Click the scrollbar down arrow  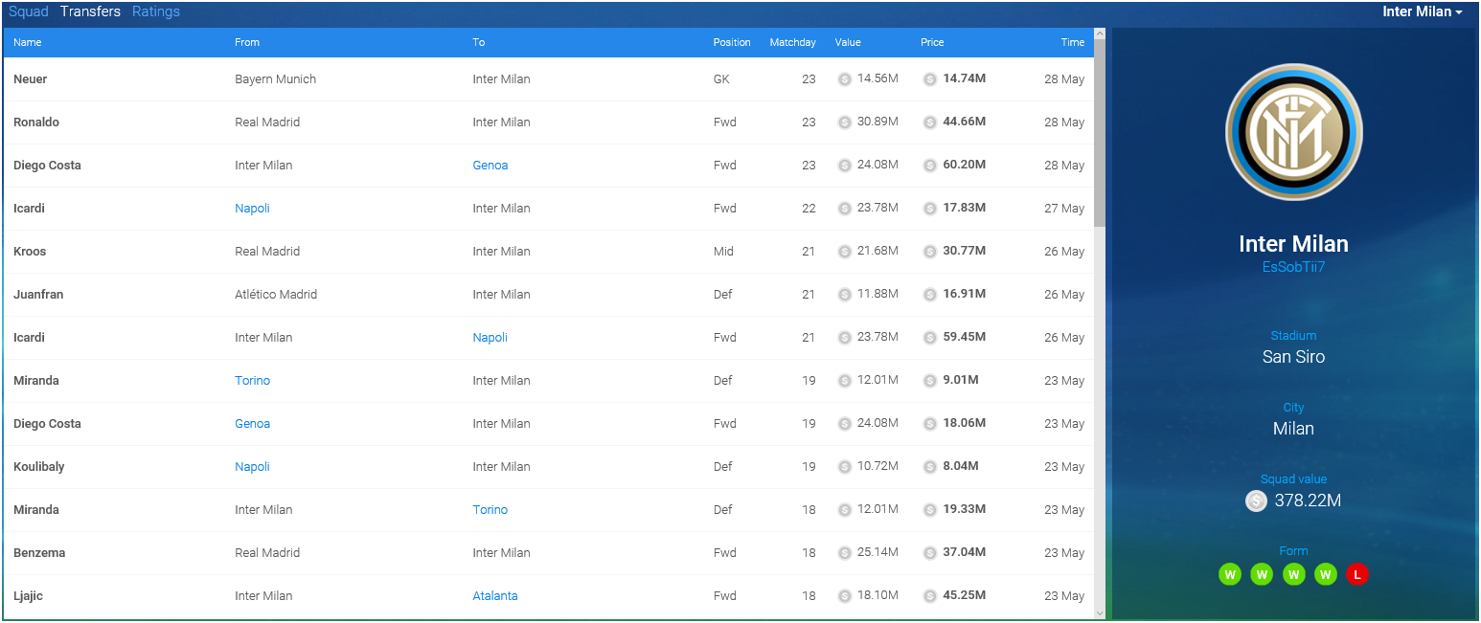coord(1100,612)
